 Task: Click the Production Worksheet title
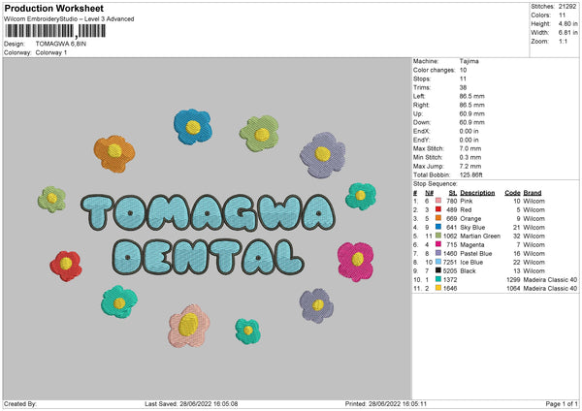click(53, 8)
